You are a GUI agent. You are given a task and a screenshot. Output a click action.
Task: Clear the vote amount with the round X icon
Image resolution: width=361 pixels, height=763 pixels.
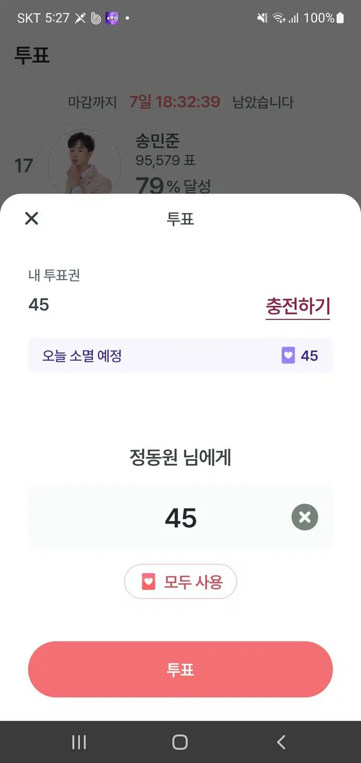pyautogui.click(x=305, y=517)
